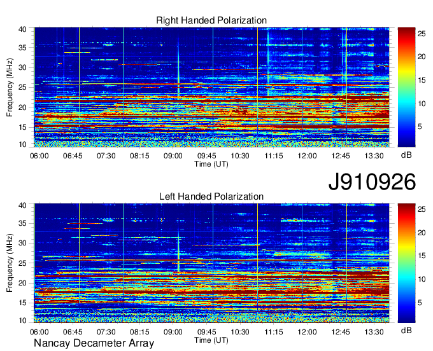Screen dimensions: 433x351
Task: Click the "06:00" time tick on Right Handed plot
Action: pyautogui.click(x=39, y=156)
